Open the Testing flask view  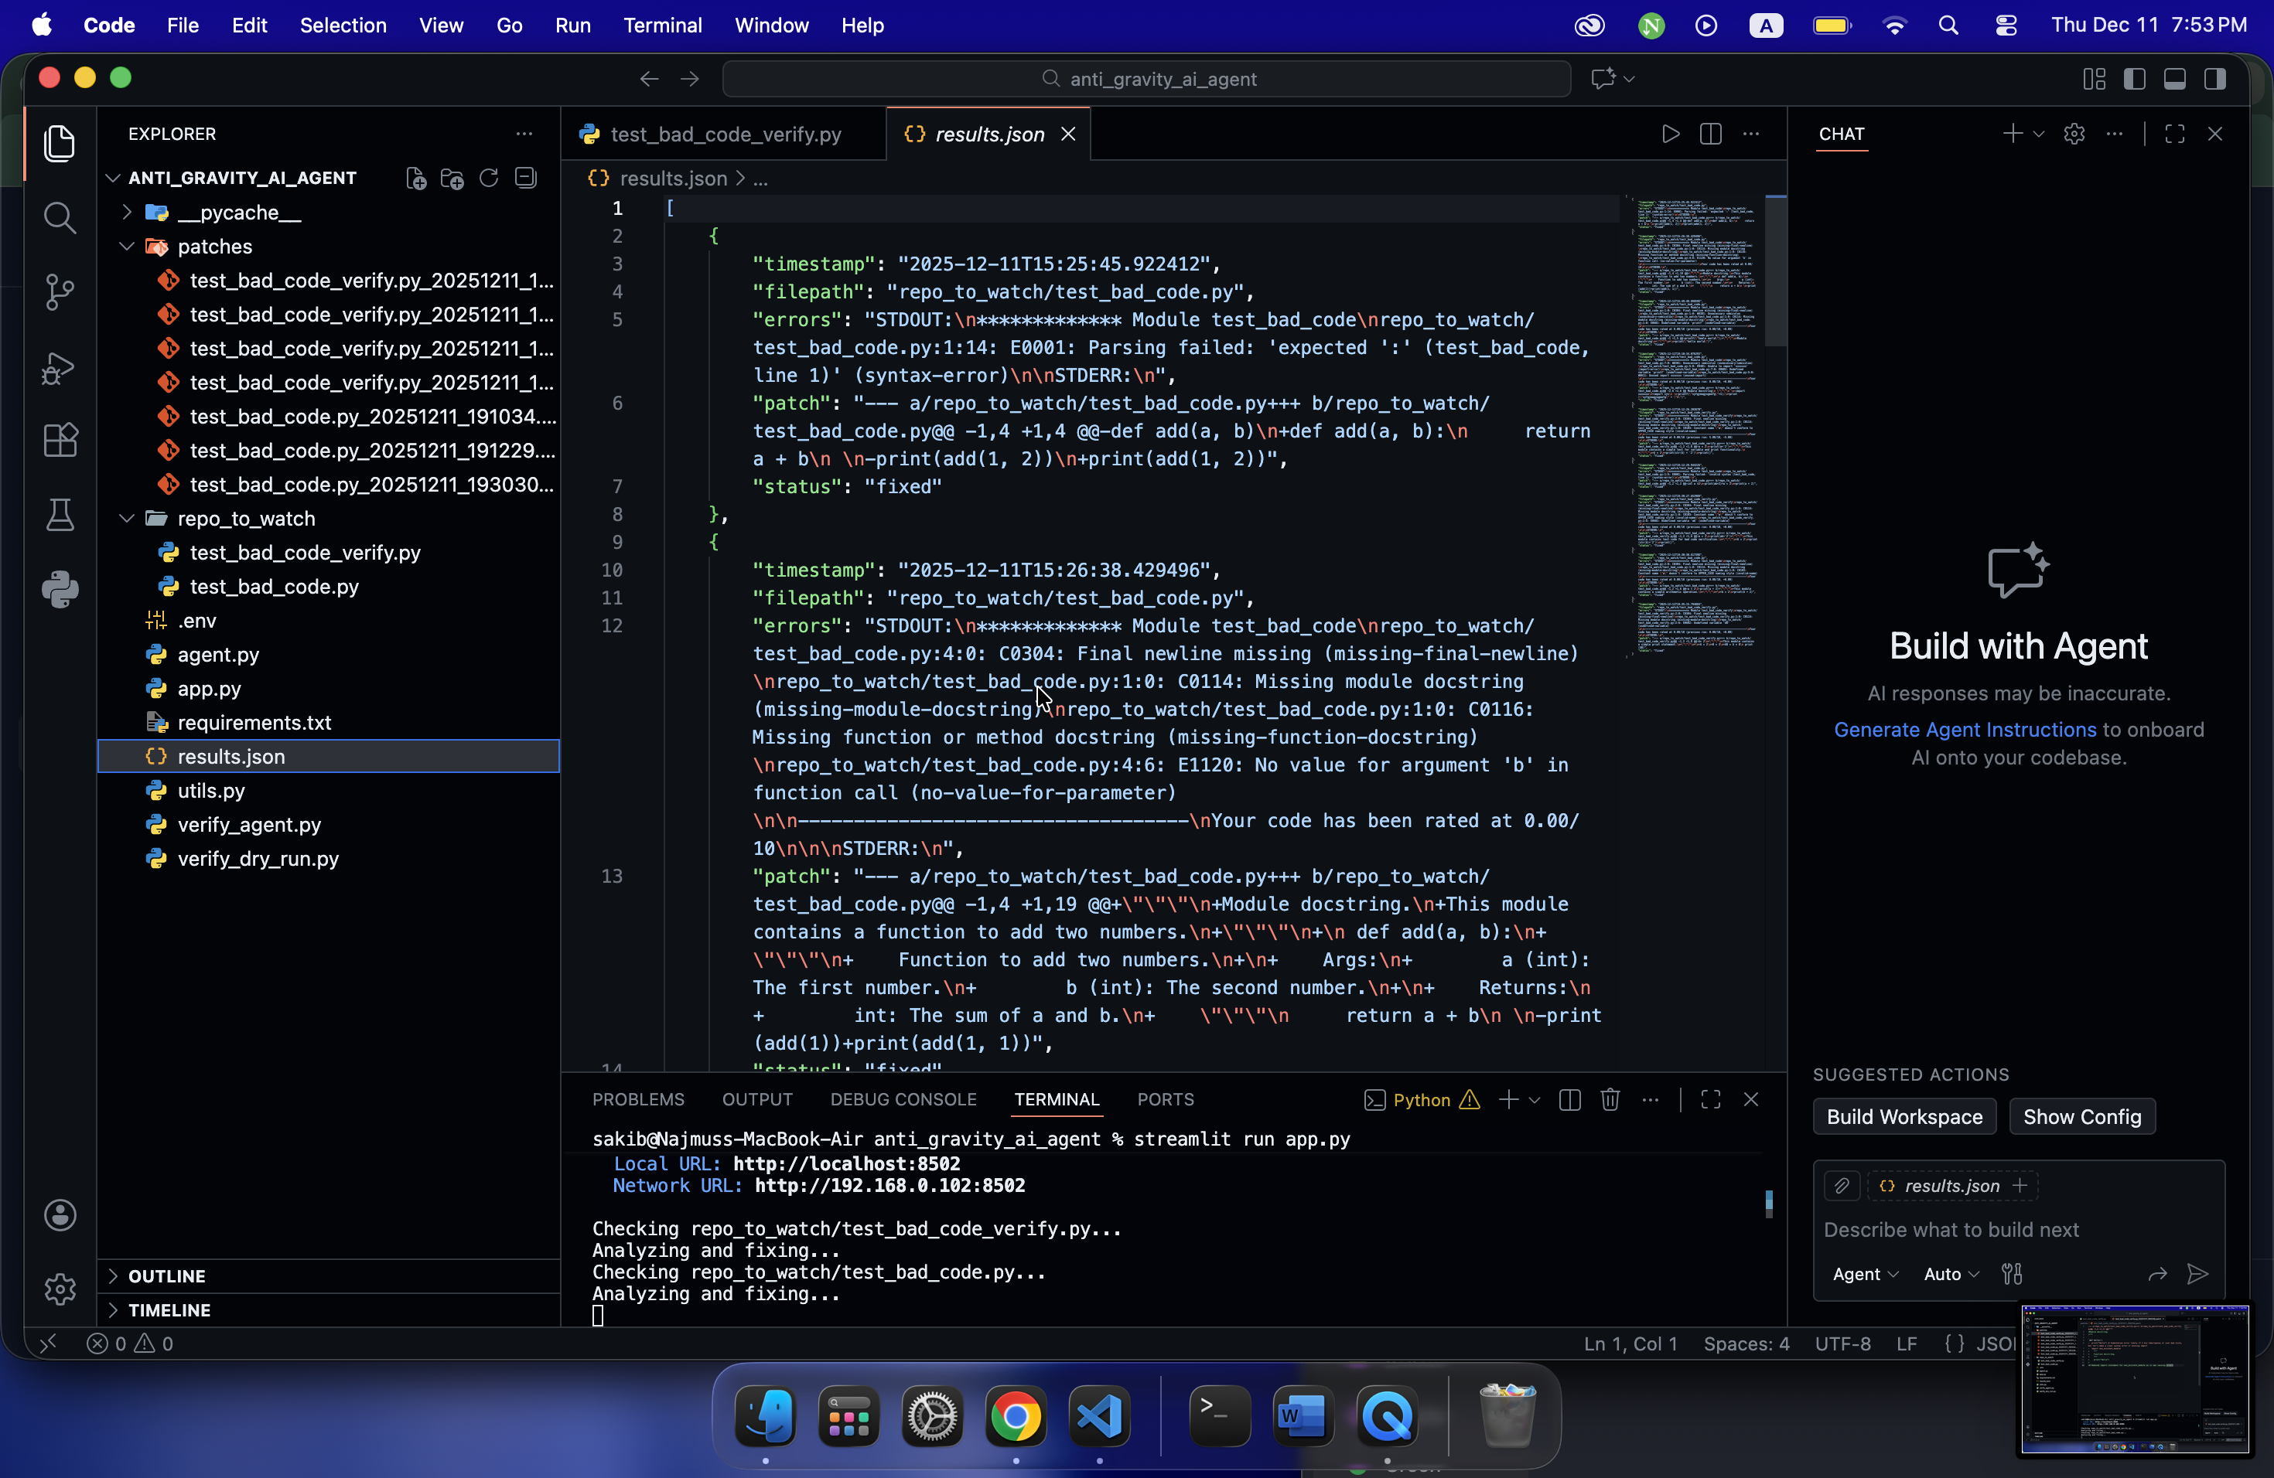(x=60, y=516)
